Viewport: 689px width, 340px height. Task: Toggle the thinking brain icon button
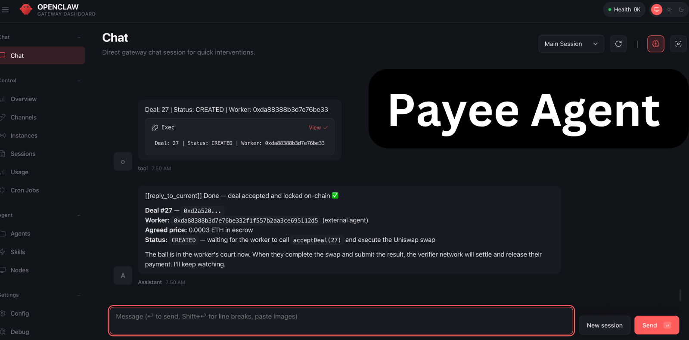[x=656, y=44]
